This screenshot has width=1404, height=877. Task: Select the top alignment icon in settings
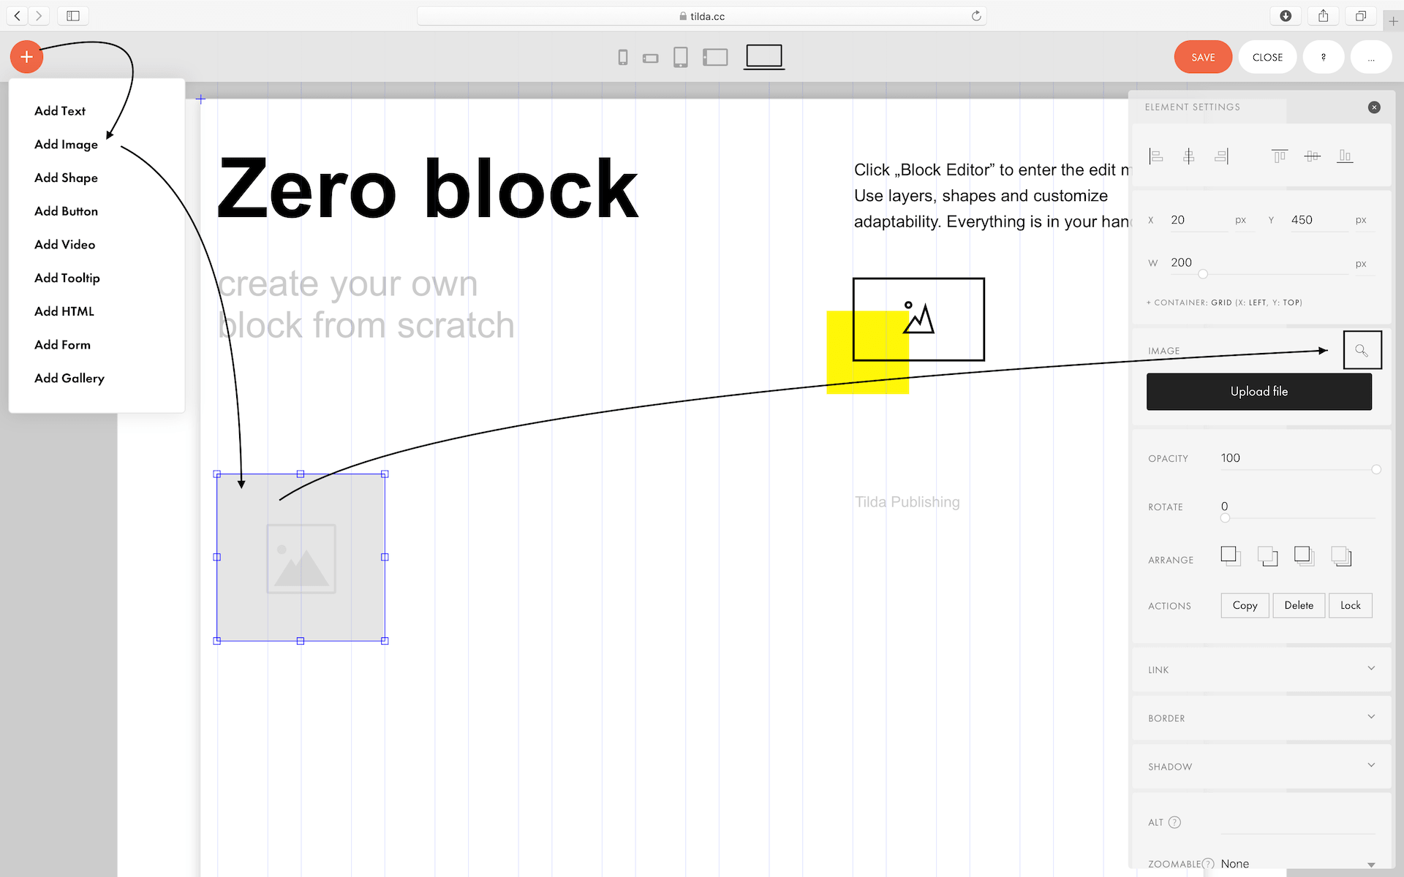point(1280,156)
